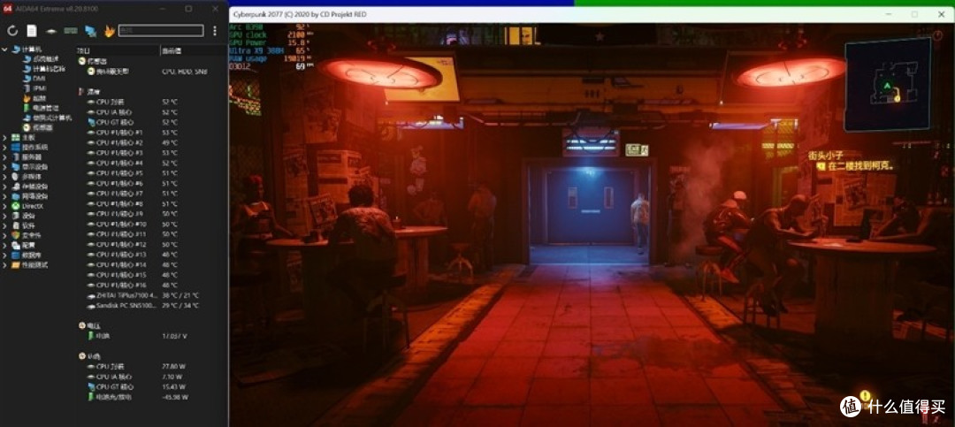Expand the 存储设备 tree node

(5, 187)
